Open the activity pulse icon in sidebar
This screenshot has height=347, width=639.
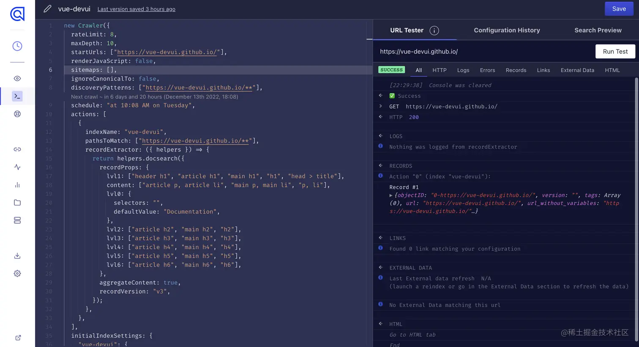click(17, 167)
